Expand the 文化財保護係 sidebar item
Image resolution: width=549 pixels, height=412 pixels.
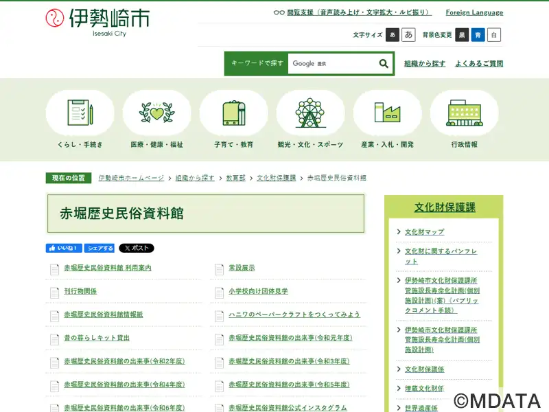(424, 369)
